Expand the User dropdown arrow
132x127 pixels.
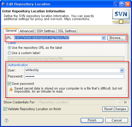pos(122,70)
